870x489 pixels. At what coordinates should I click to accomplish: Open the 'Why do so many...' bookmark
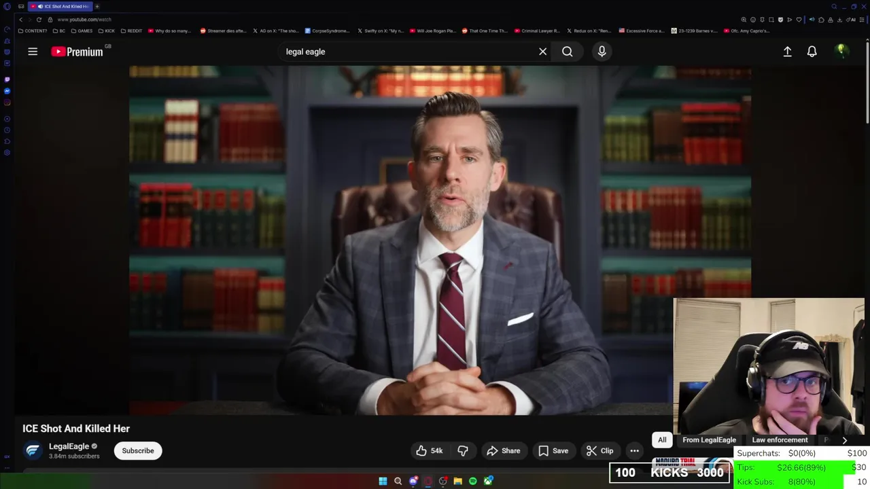(x=170, y=31)
